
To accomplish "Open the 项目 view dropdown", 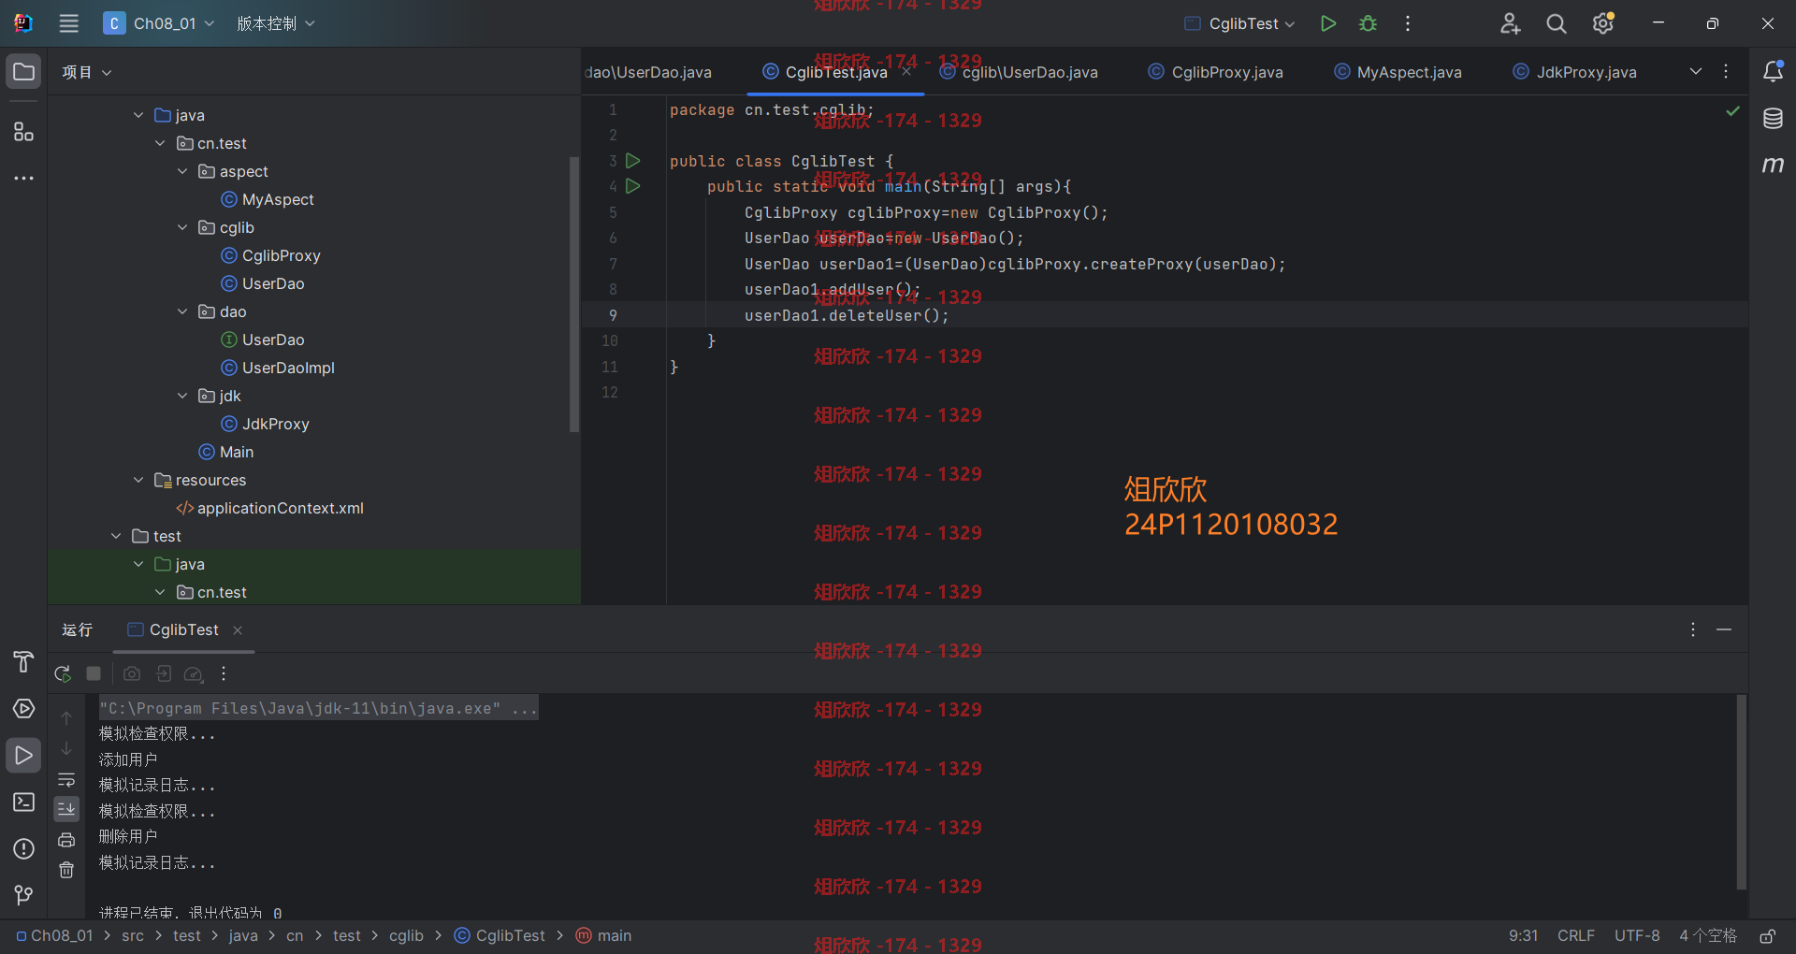I will 86,72.
